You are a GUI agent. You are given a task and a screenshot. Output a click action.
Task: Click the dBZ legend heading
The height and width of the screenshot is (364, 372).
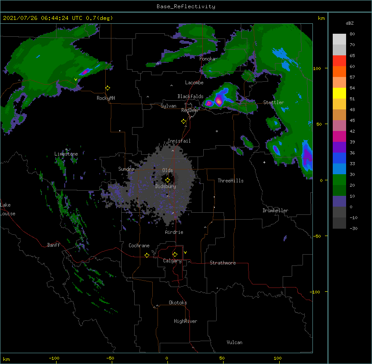point(350,23)
